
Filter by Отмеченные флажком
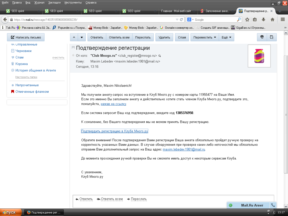pyautogui.click(x=32, y=91)
